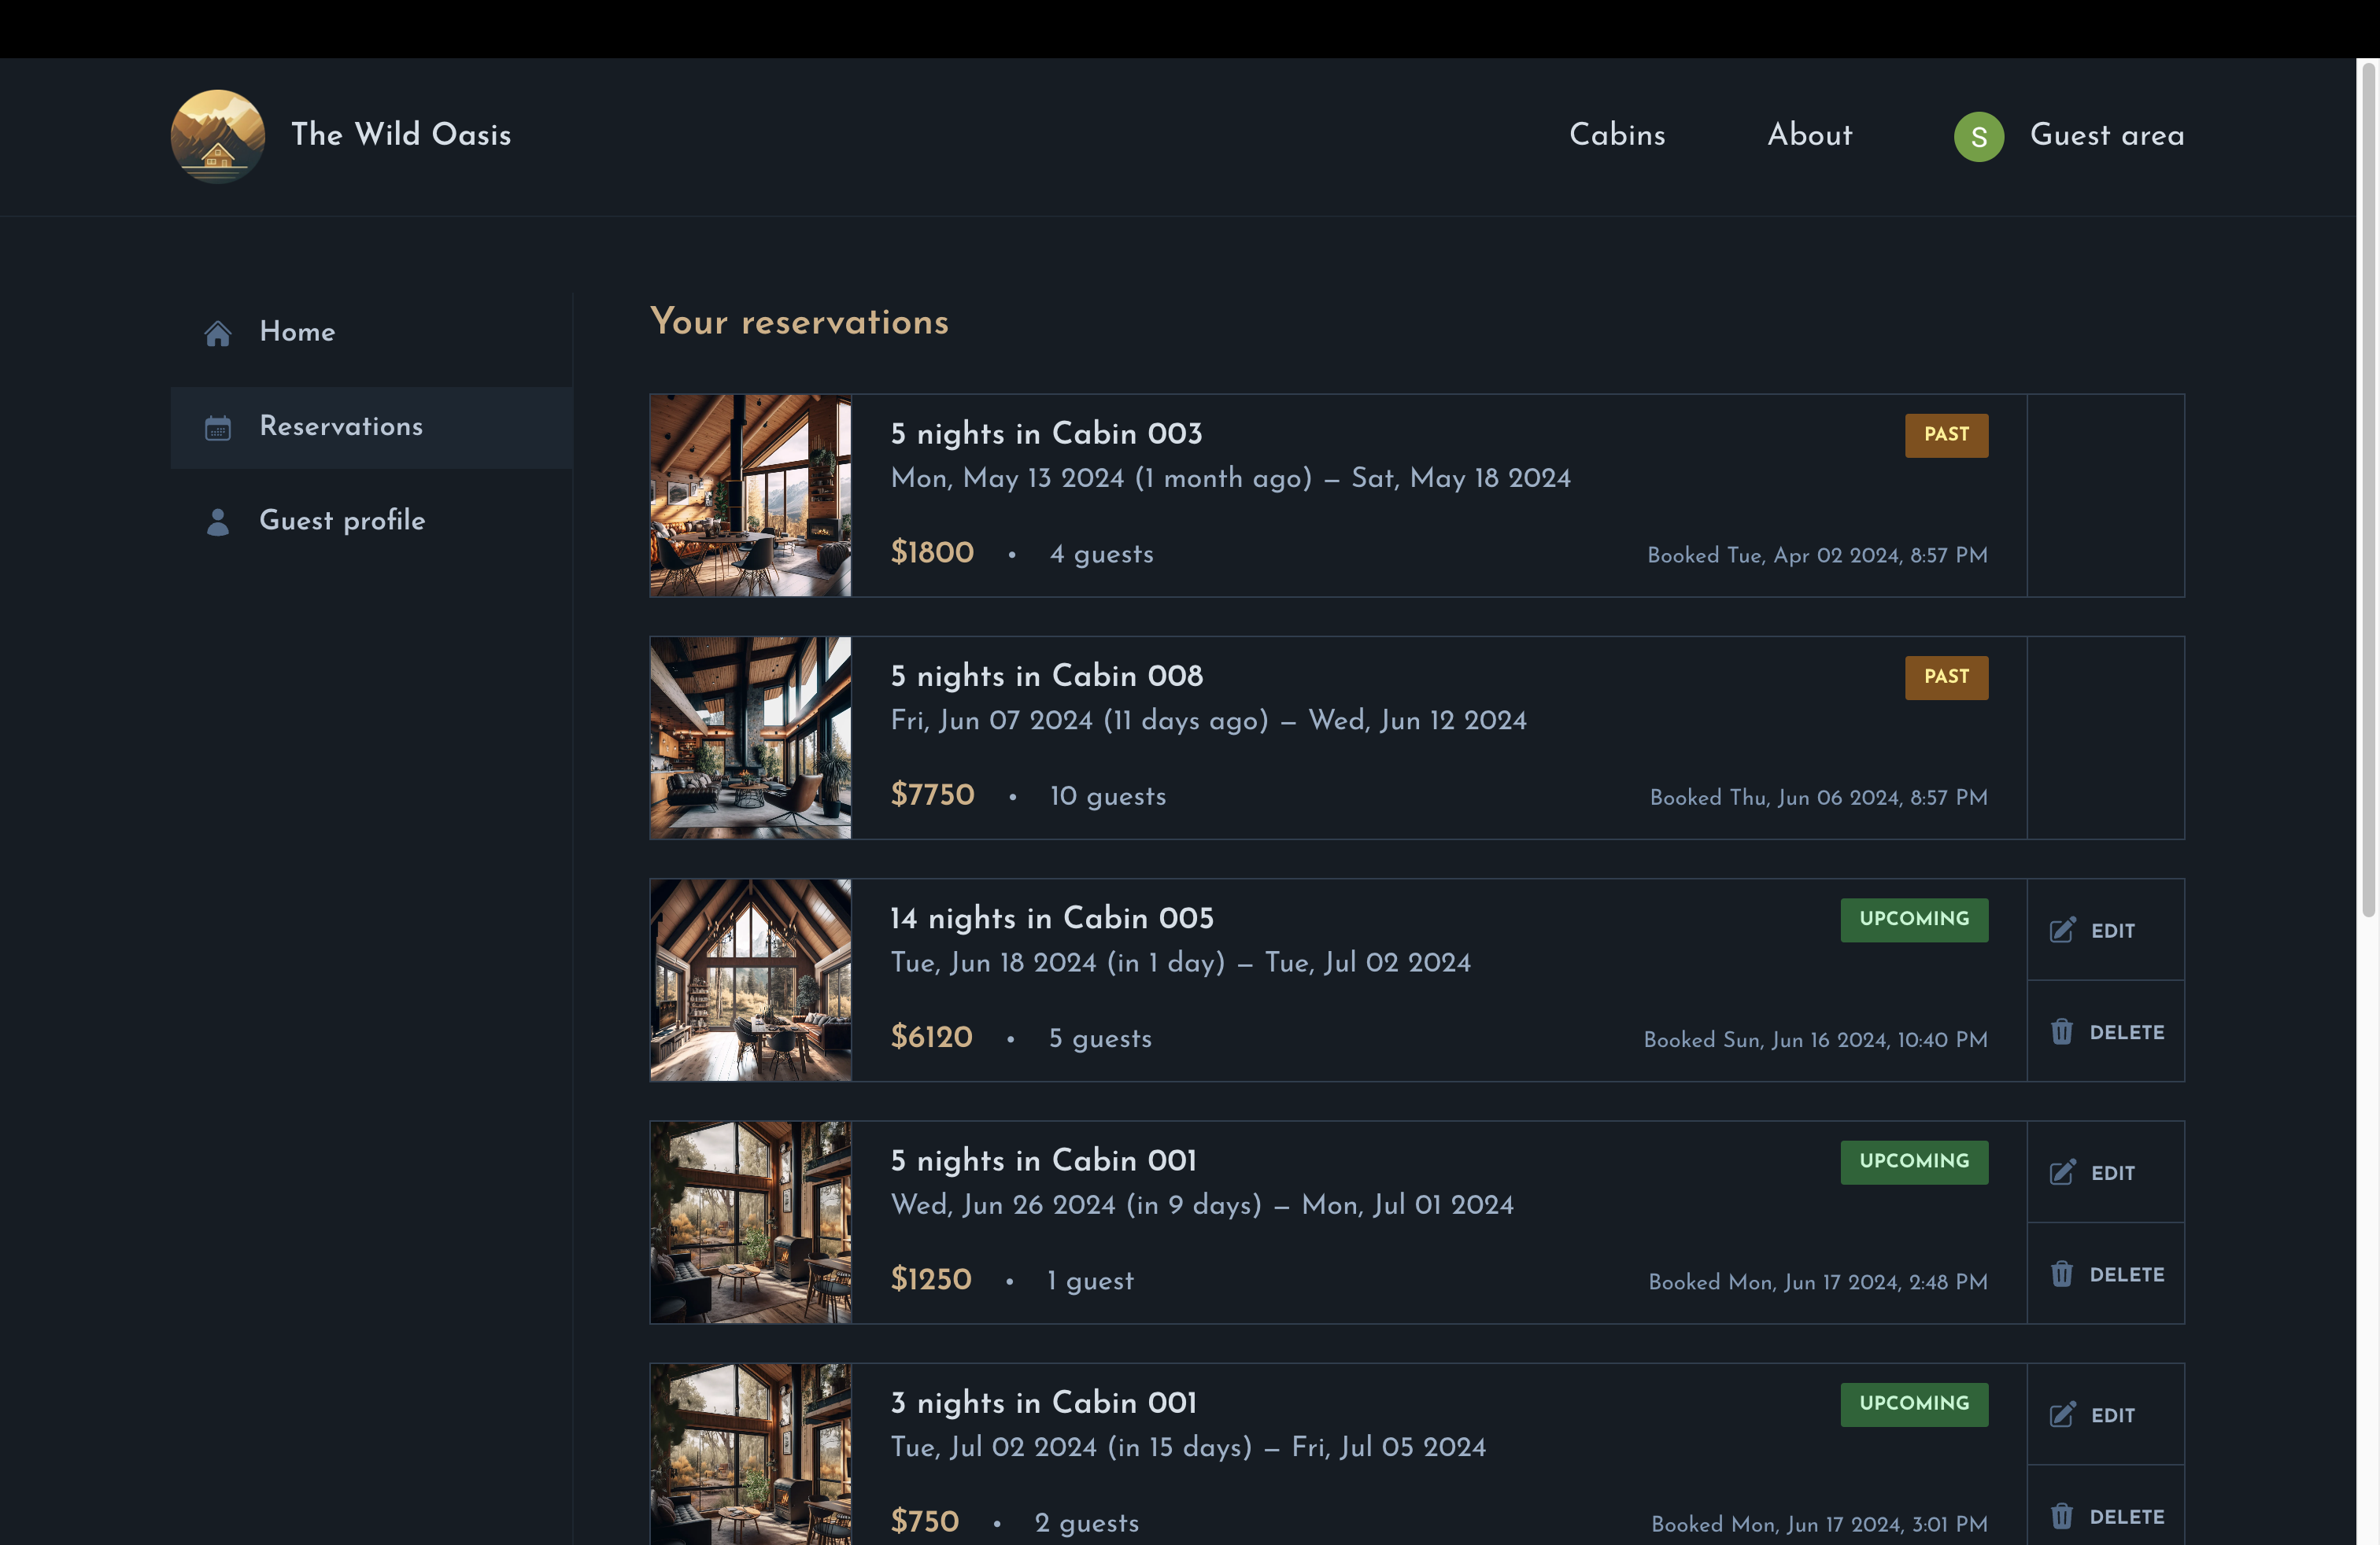The height and width of the screenshot is (1545, 2380).
Task: Click the page vertical scrollbar
Action: [2368, 489]
